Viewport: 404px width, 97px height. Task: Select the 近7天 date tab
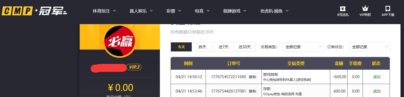pos(224,47)
